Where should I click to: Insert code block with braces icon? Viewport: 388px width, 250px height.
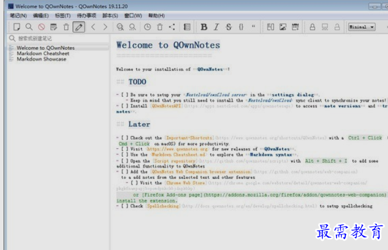241,27
